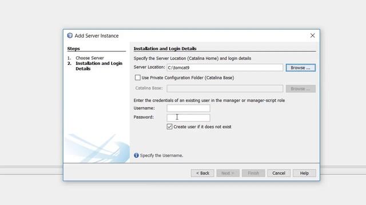This screenshot has width=366, height=205.
Task: Enable Use Private Configuration Folder checkbox
Action: tap(138, 77)
